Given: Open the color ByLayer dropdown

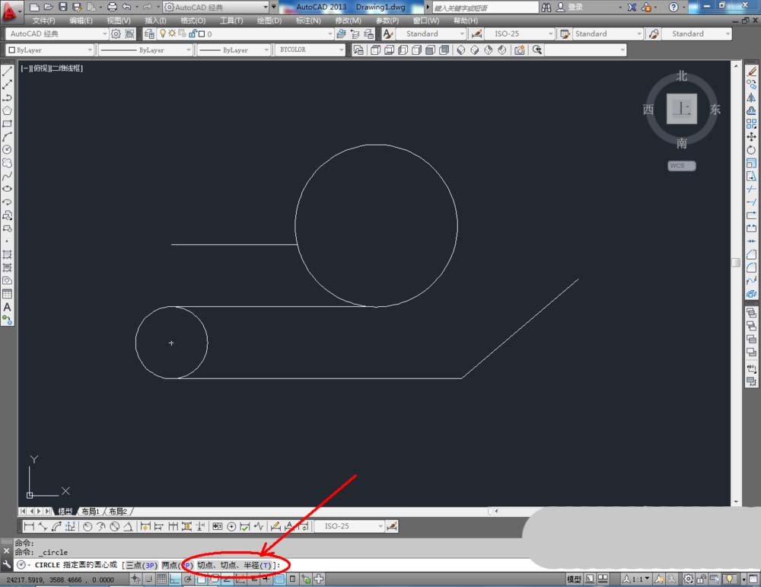Looking at the screenshot, I should (50, 50).
